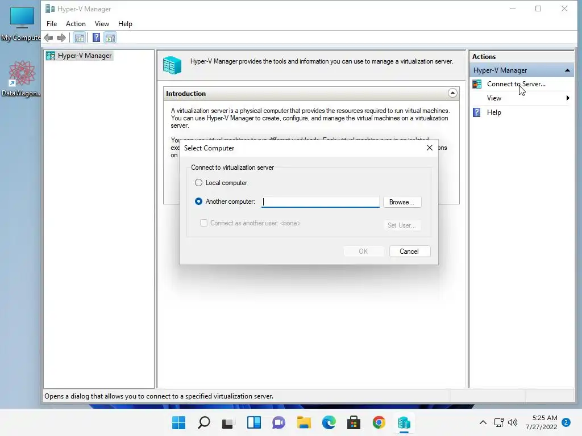
Task: Maximize the Hyper-V Manager window
Action: pyautogui.click(x=538, y=9)
